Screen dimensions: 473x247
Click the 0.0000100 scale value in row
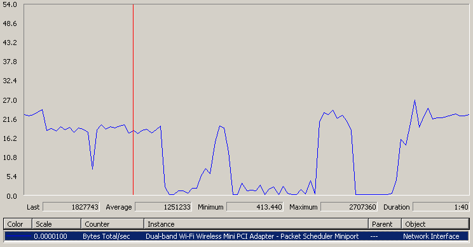pos(50,236)
